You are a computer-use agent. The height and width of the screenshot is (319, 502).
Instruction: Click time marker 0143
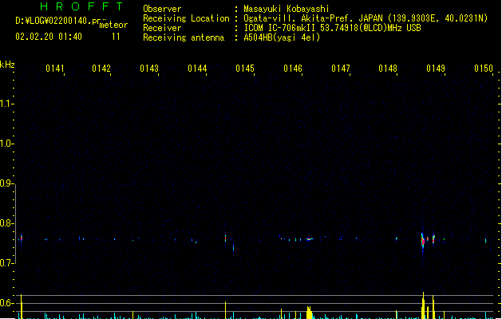click(149, 69)
